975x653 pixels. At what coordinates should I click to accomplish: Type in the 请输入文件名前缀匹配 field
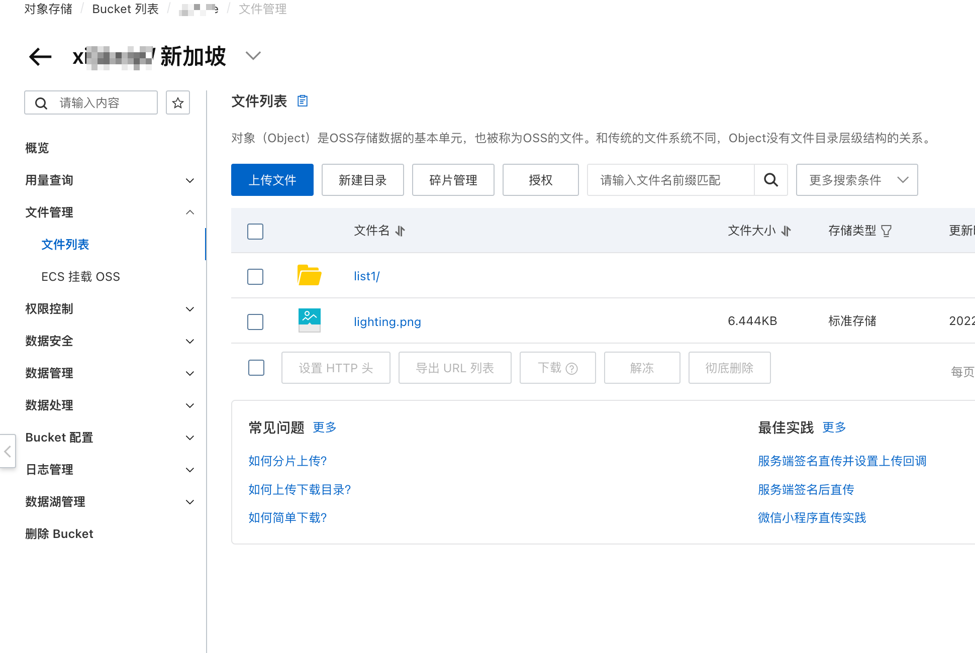click(x=671, y=180)
